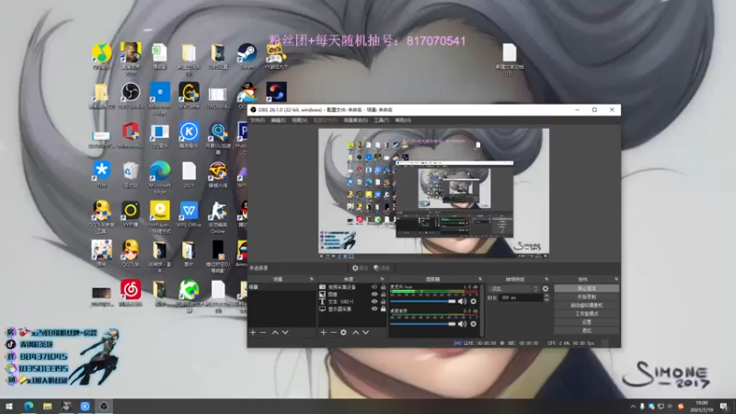Add a new source with the plus button

(x=323, y=332)
